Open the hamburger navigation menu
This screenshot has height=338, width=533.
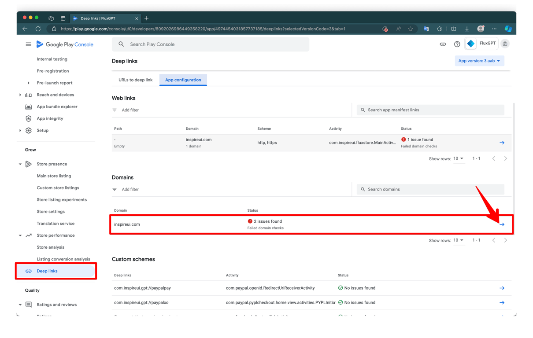pyautogui.click(x=28, y=44)
